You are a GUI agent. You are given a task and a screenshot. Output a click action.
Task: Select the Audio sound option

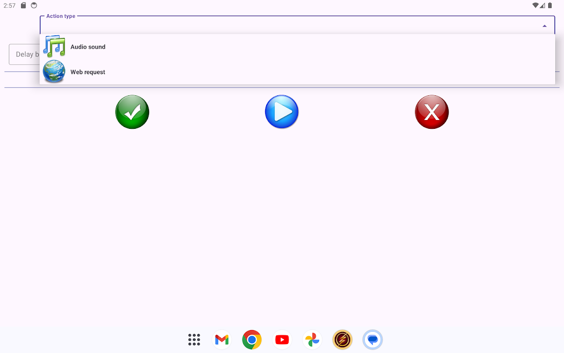tap(297, 47)
